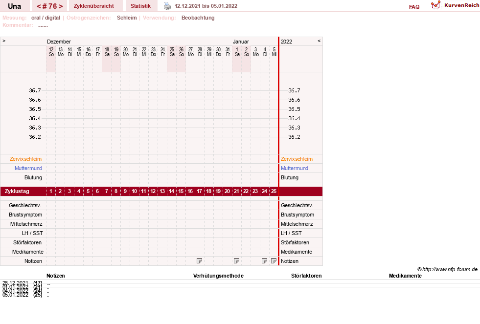
Task: Click the 5. Mi date header
Action: pos(274,52)
